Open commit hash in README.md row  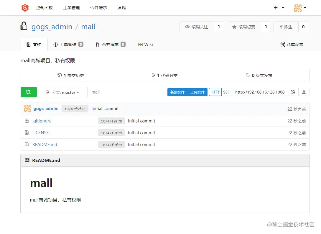(x=111, y=145)
